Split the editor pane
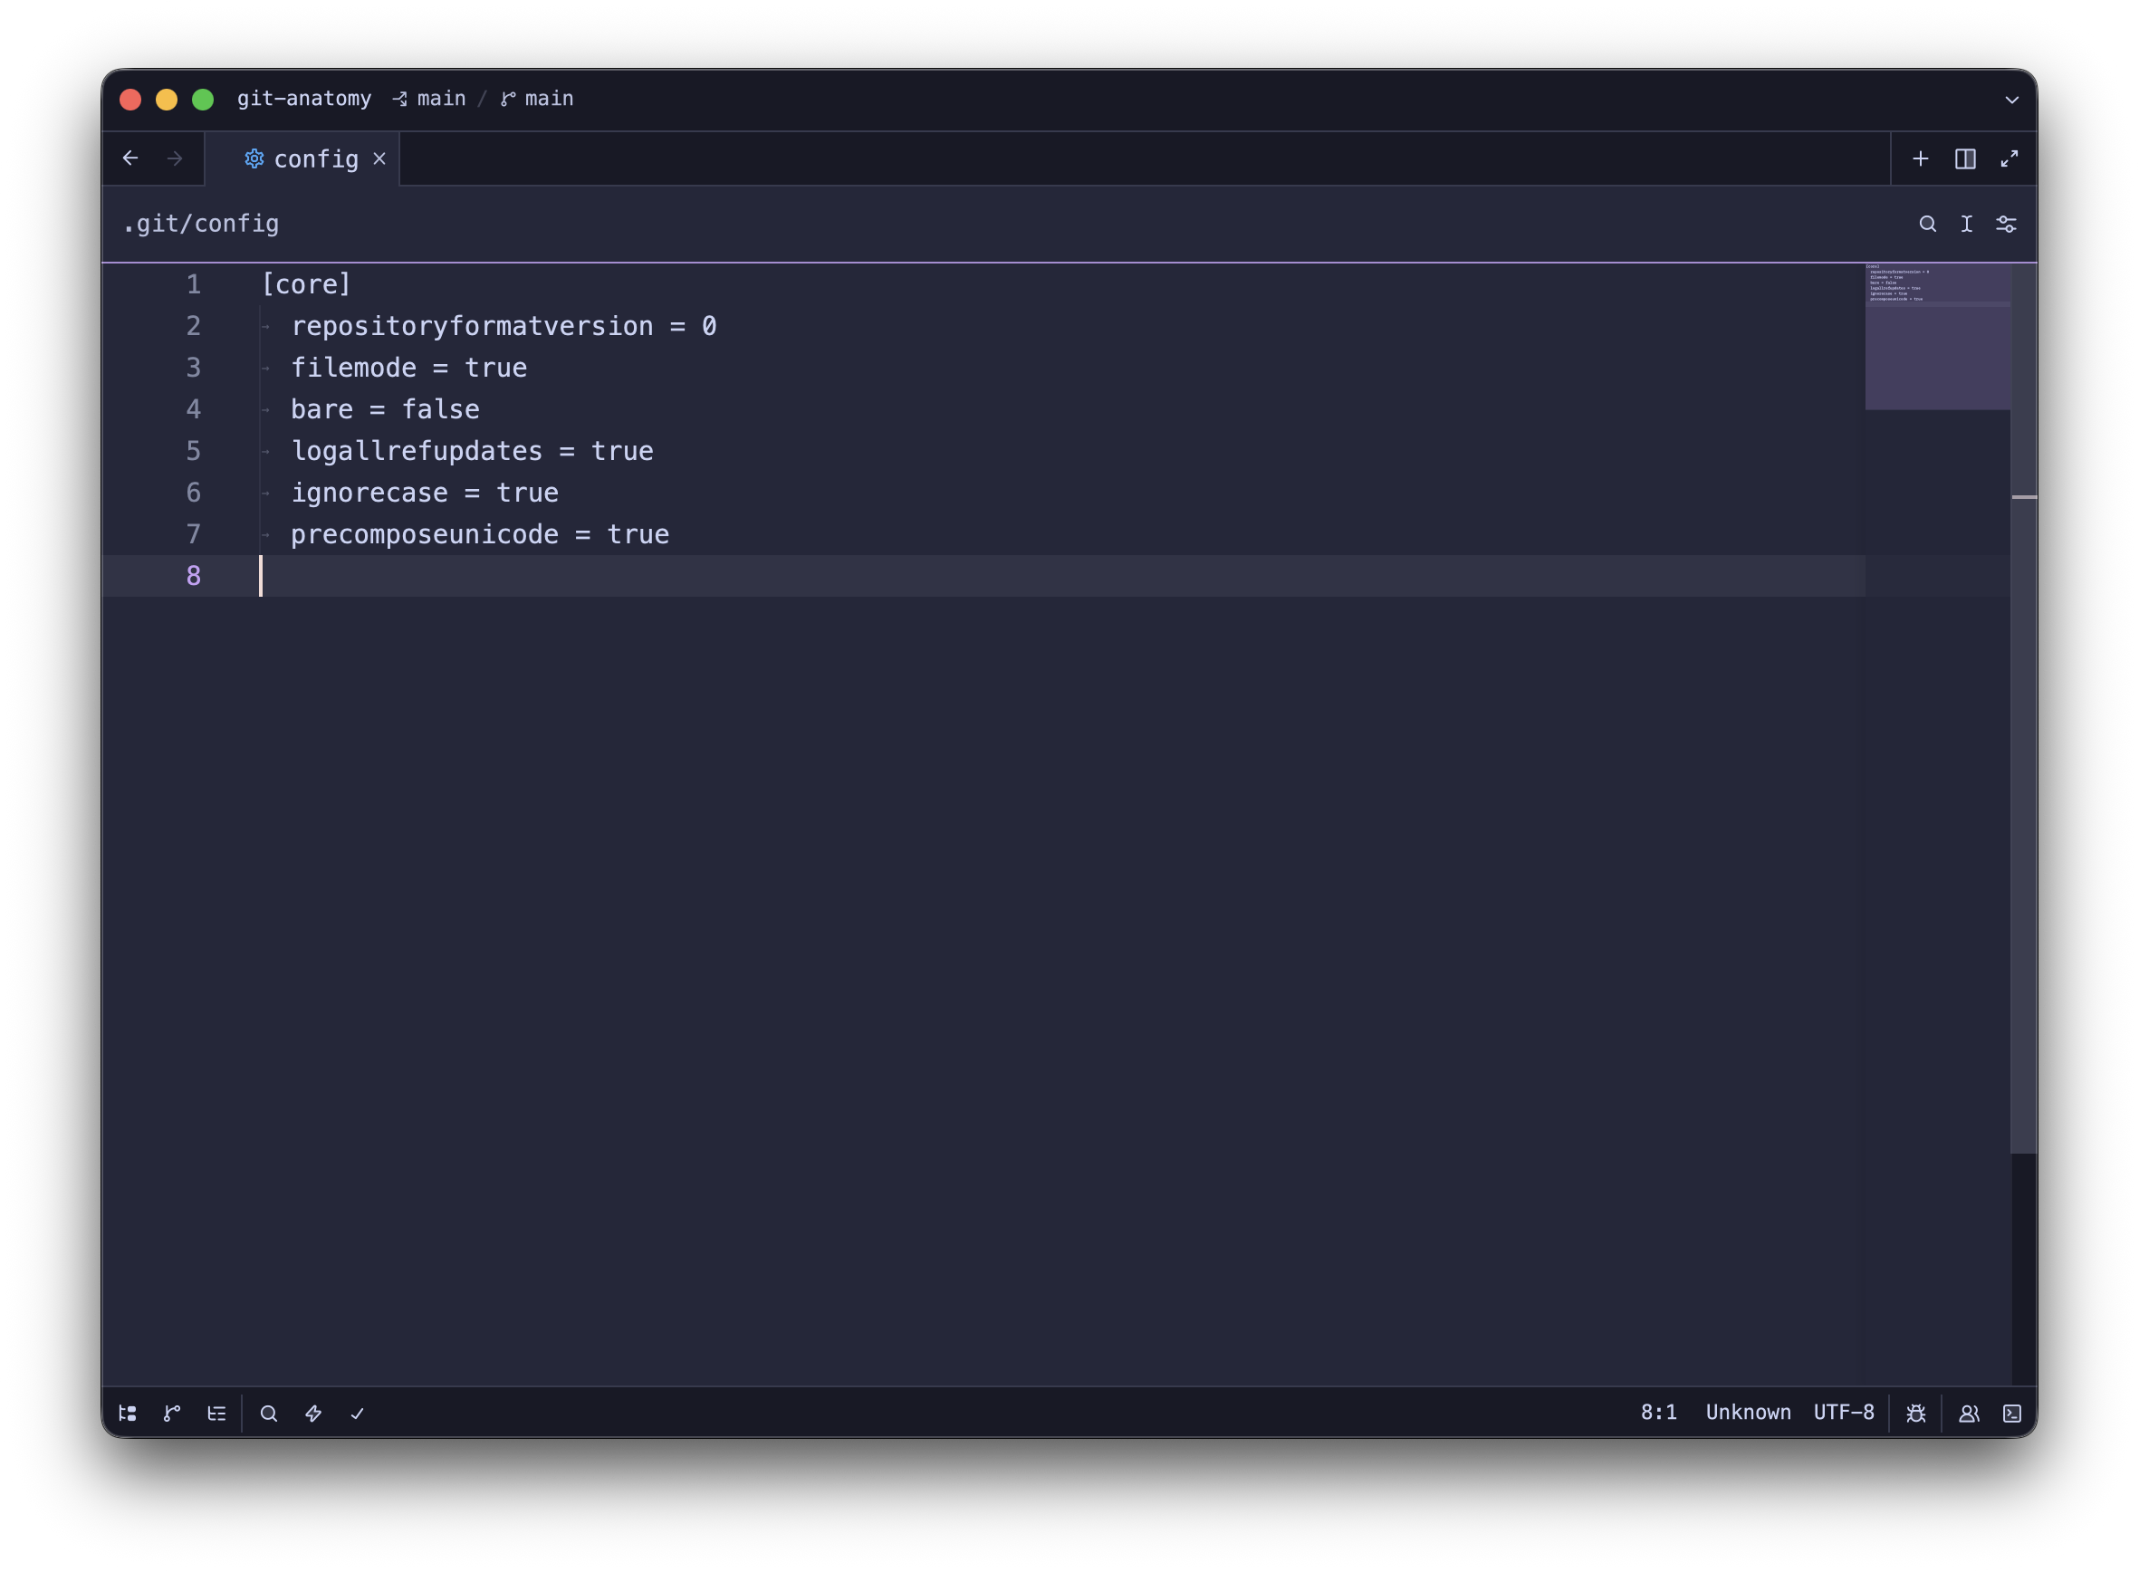 [x=1965, y=158]
